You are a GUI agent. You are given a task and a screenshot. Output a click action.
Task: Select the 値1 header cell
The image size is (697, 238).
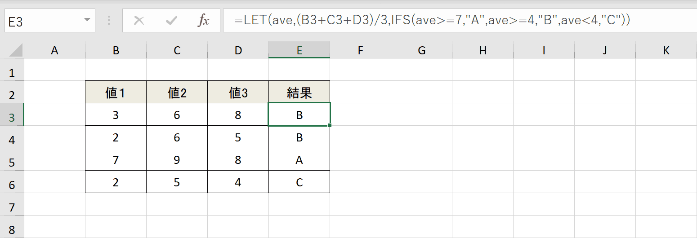(x=116, y=92)
